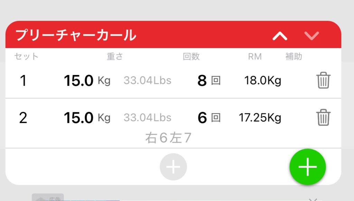Viewport: 354px width, 201px height.
Task: Tap the プリーチャーカール exercise title
Action: click(x=76, y=35)
